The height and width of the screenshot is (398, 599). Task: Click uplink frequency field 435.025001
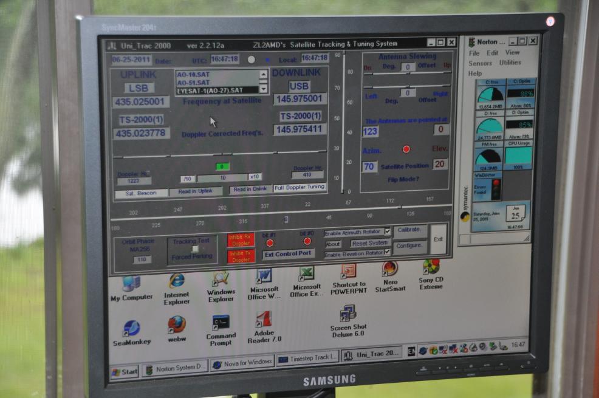click(140, 102)
